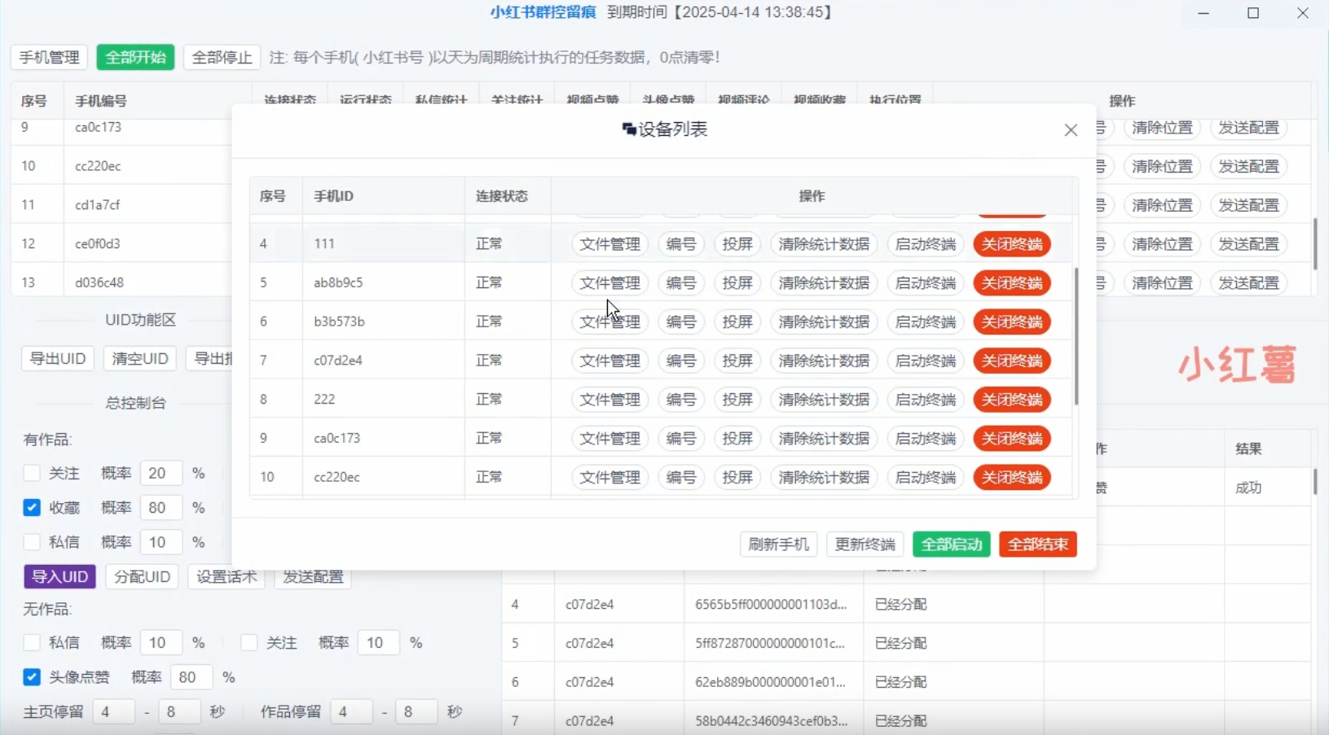Click 全部结束 red button in dialog
1329x735 pixels.
(x=1037, y=545)
